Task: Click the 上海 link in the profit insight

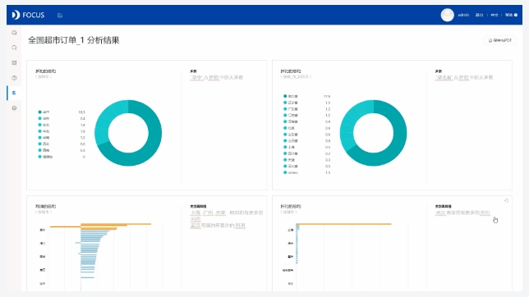Action: 195,212
